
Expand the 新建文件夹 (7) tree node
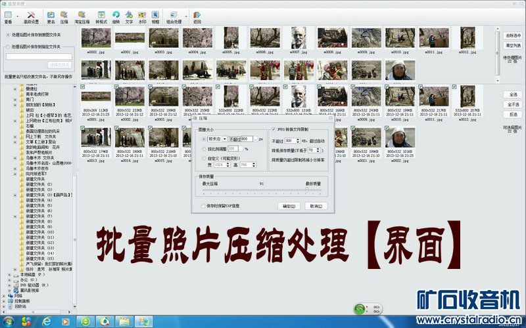pyautogui.click(x=15, y=216)
